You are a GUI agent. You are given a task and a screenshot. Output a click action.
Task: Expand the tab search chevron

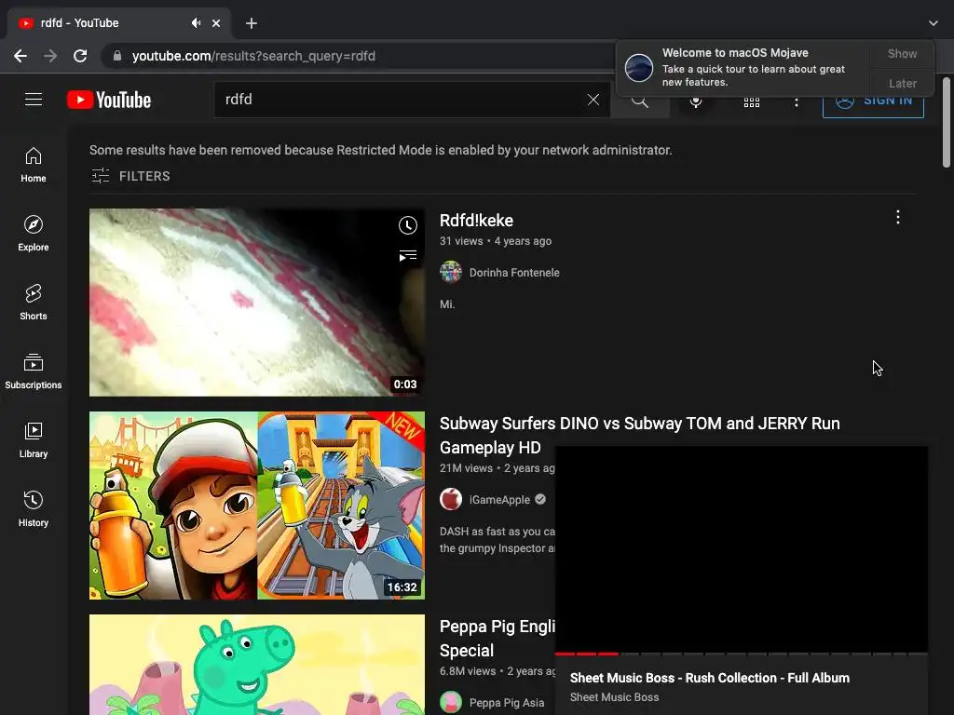(x=934, y=23)
